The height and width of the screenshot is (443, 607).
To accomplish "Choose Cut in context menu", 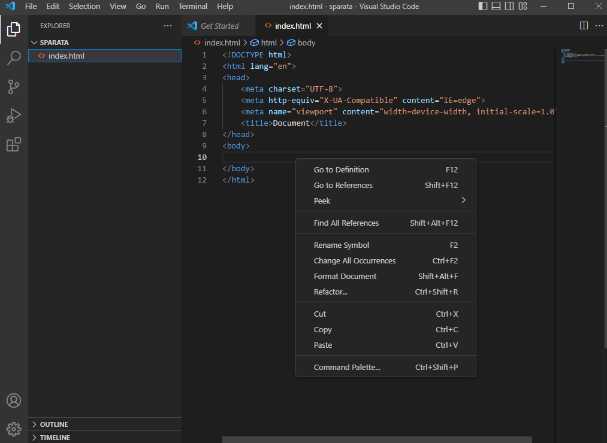I will click(385, 314).
